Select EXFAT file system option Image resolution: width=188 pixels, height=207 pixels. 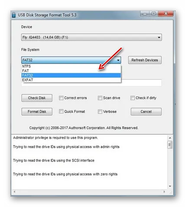point(71,80)
